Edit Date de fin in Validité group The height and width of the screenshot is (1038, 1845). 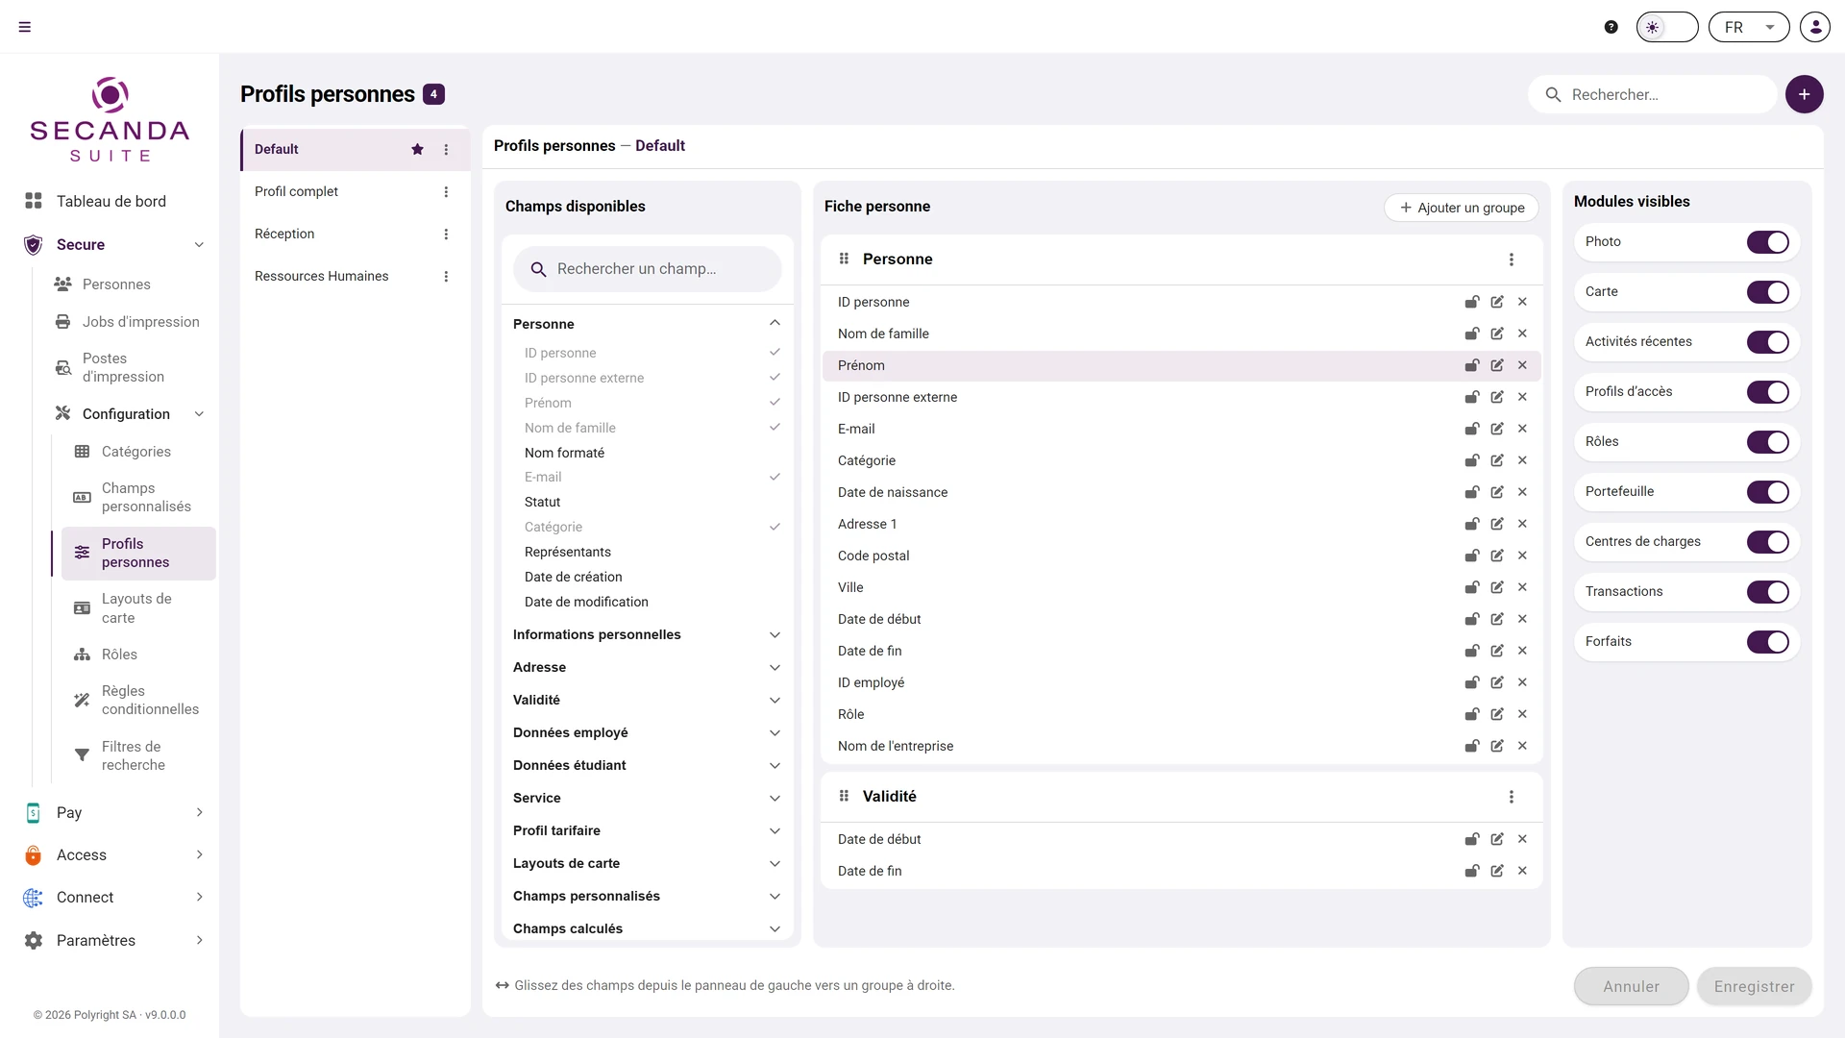pyautogui.click(x=1497, y=871)
